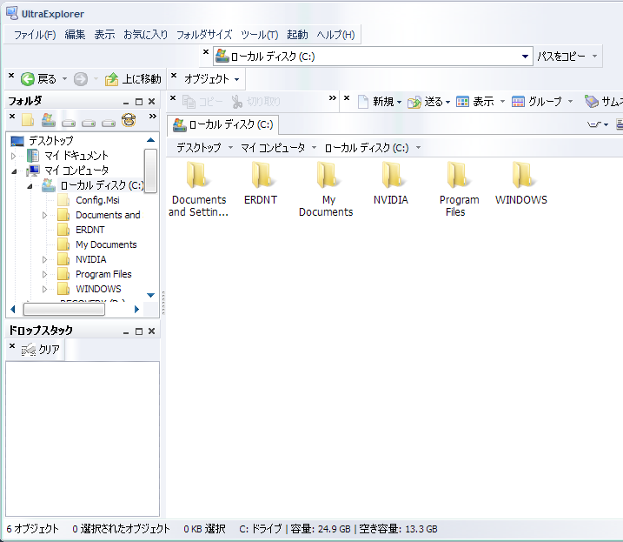
Task: Click the folder tree horizontal scroll-right arrow
Action: pos(136,309)
